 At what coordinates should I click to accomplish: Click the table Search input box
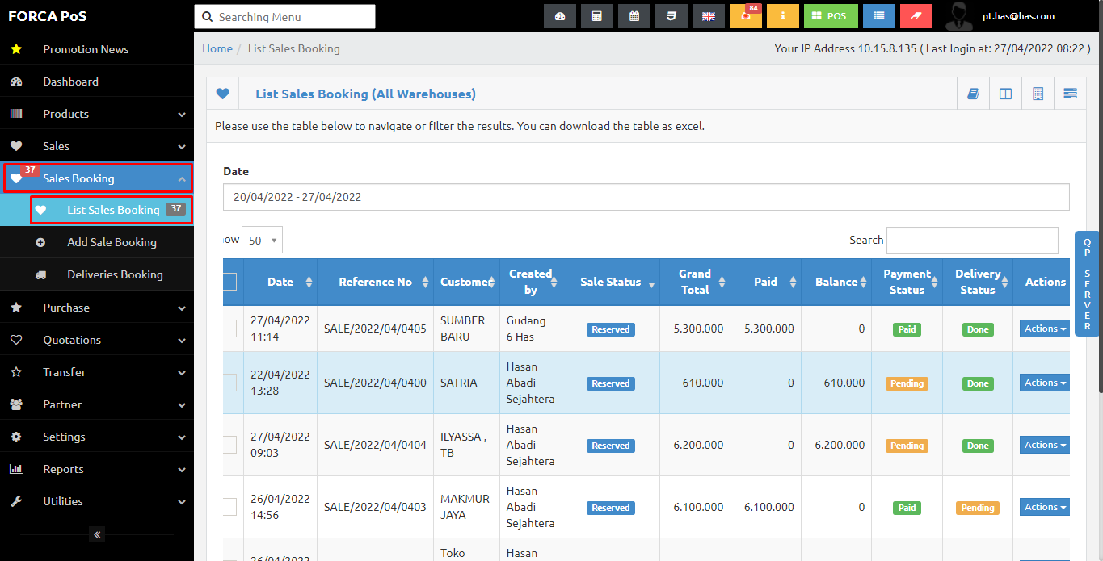tap(972, 241)
